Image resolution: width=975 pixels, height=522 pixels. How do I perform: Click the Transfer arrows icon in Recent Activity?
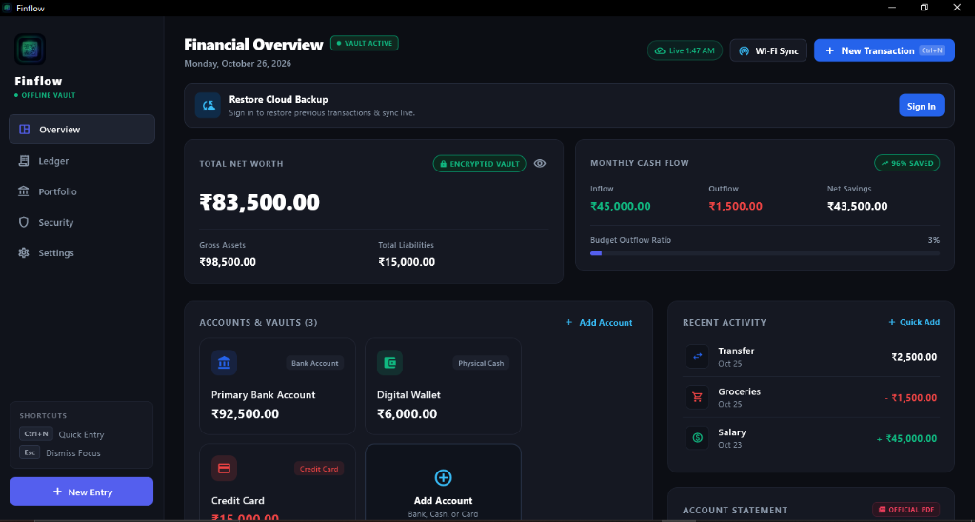pyautogui.click(x=697, y=356)
